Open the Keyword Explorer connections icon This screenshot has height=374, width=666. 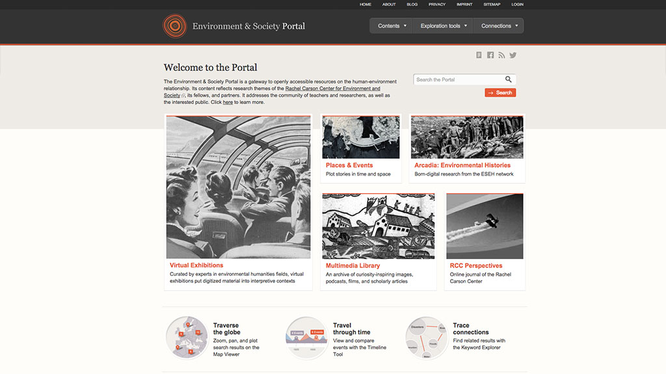tap(427, 338)
